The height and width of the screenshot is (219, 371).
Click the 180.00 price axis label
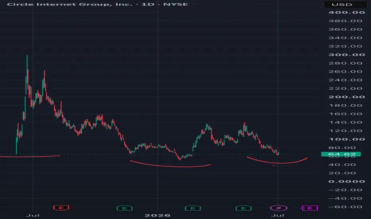tap(346, 106)
